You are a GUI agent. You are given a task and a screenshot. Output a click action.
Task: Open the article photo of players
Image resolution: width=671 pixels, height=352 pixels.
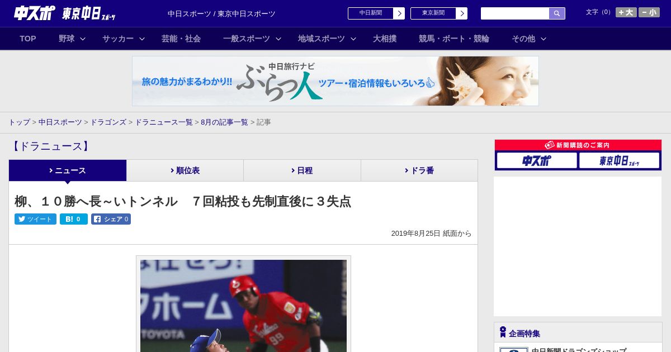[243, 306]
